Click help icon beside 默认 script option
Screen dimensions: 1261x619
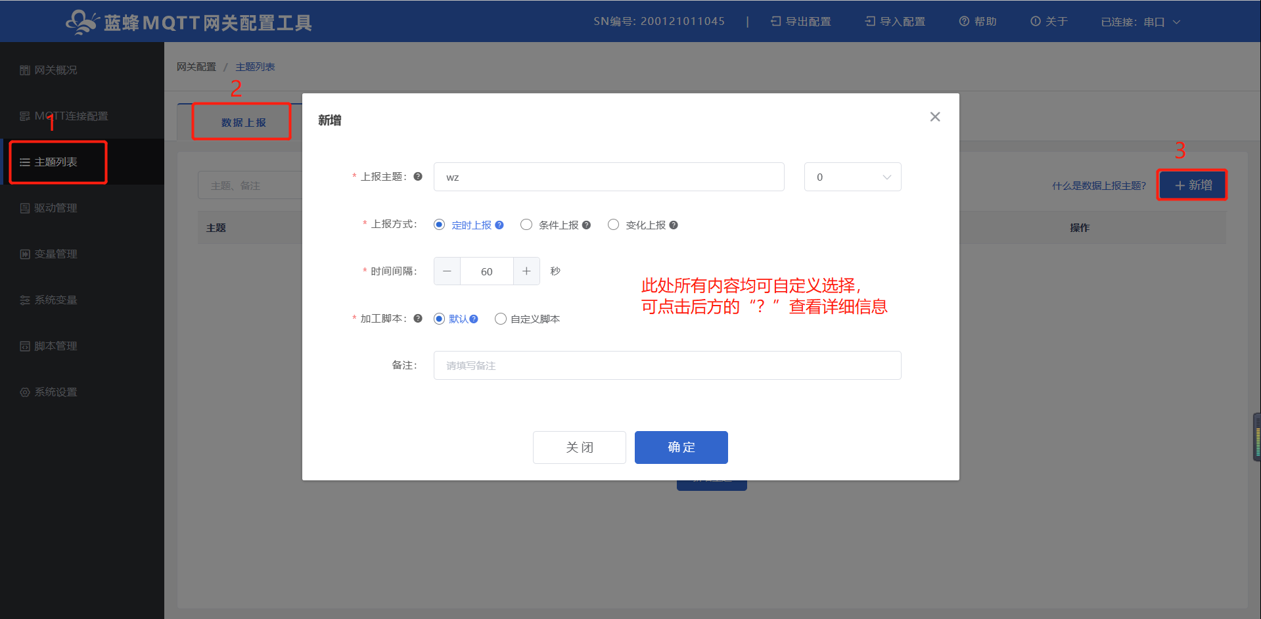tap(474, 319)
